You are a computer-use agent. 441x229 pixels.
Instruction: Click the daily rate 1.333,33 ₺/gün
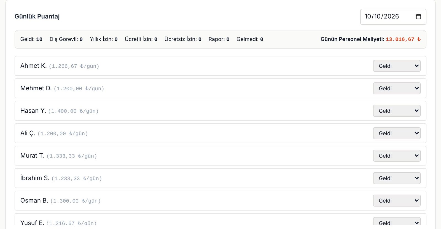point(72,156)
